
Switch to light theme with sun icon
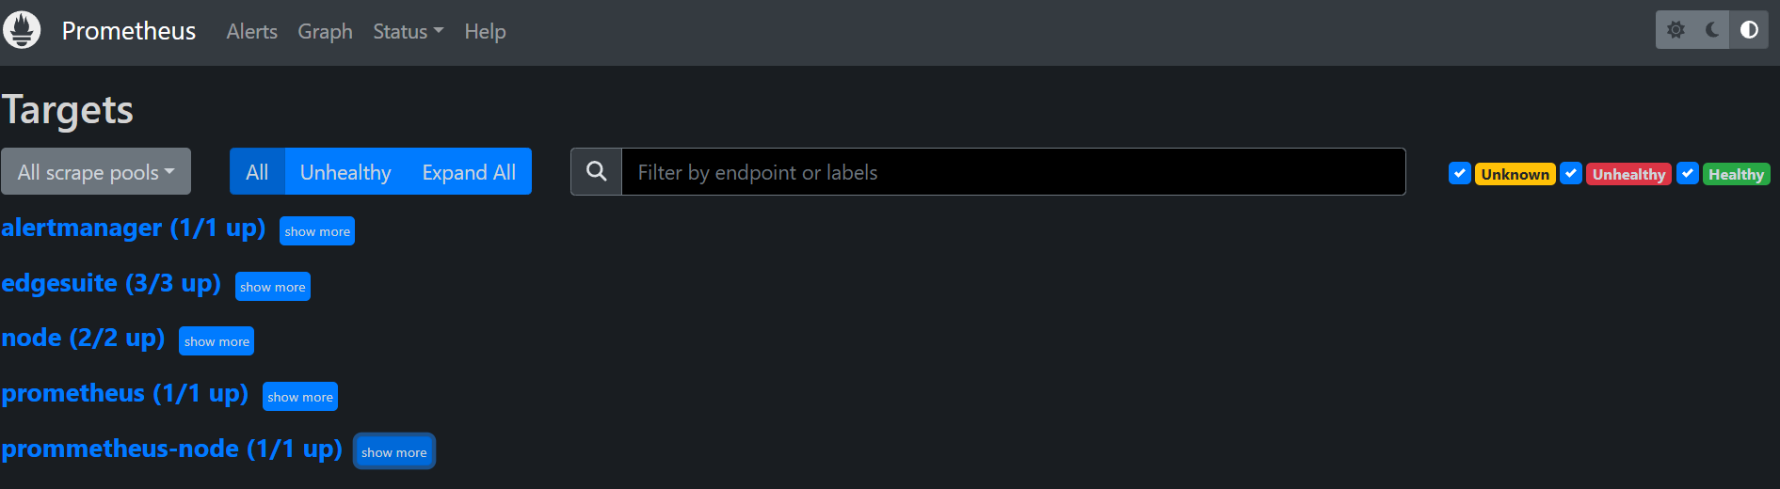tap(1676, 30)
